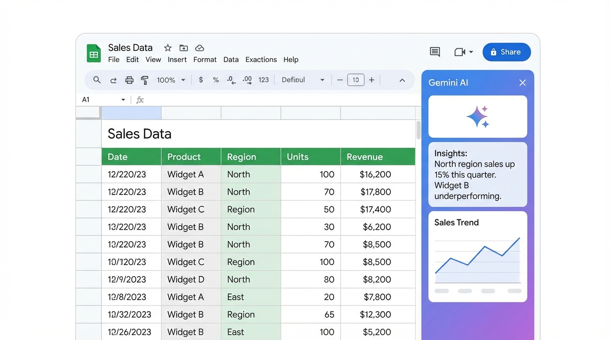This screenshot has width=610, height=340.
Task: Open the Insert menu
Action: 177,59
